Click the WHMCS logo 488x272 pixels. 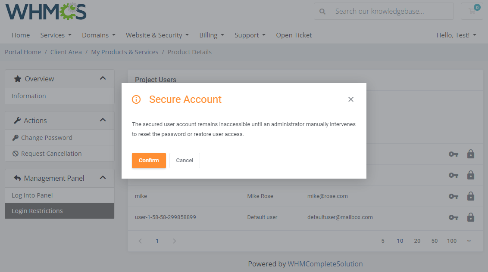[x=46, y=11]
